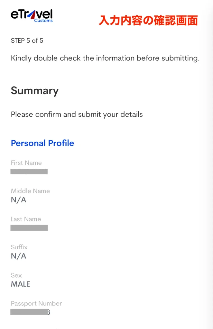Viewport: 213px width, 329px height.
Task: Click the redacted First Name value
Action: coord(29,172)
